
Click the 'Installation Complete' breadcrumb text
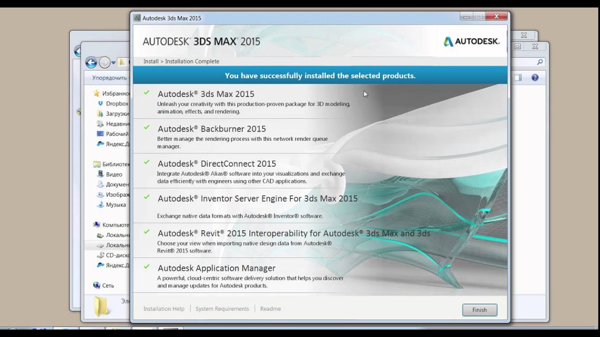point(192,61)
